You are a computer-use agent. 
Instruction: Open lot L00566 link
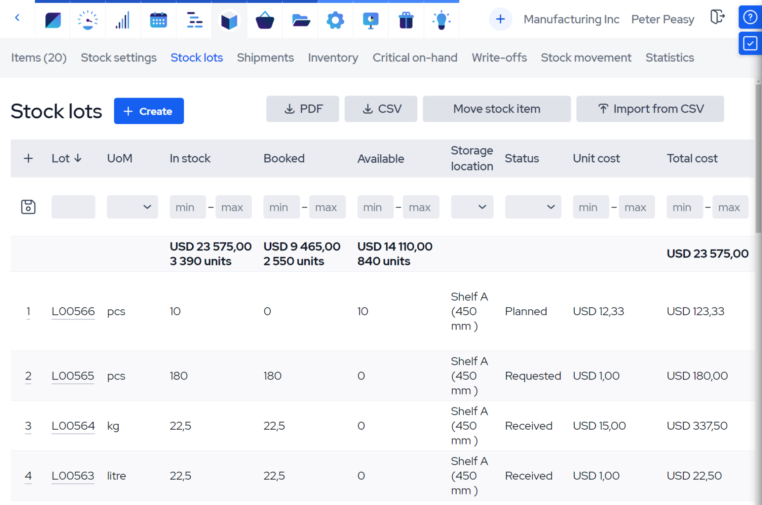coord(73,311)
